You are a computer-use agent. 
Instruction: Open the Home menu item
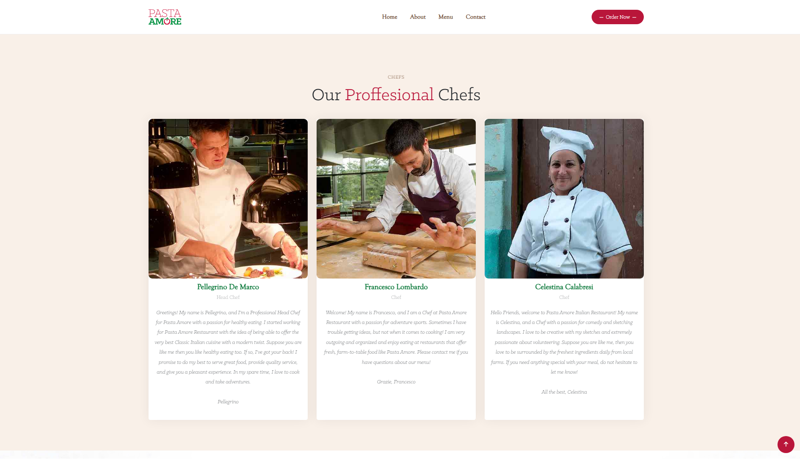(389, 17)
